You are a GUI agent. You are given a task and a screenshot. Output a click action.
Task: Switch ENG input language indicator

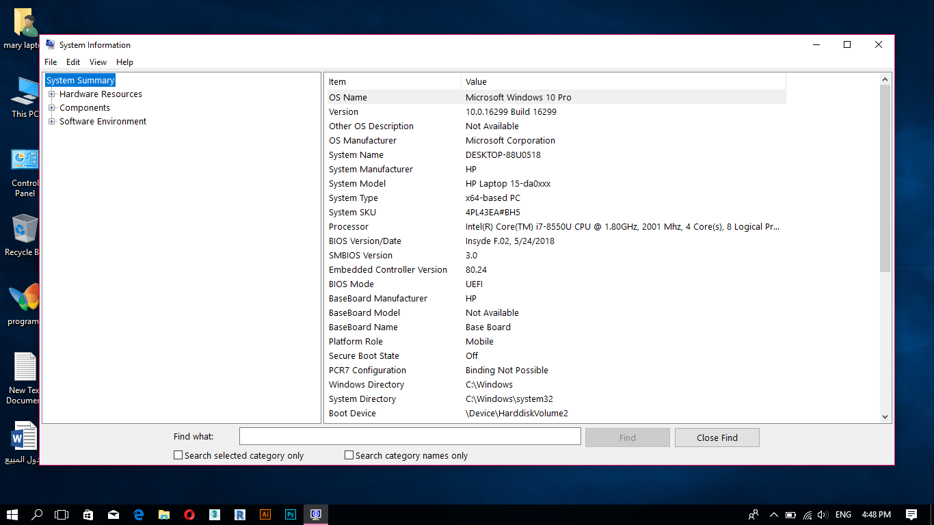pos(843,515)
